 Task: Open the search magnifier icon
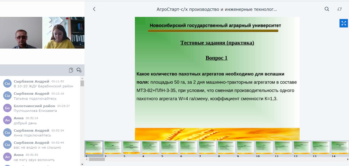(x=327, y=9)
